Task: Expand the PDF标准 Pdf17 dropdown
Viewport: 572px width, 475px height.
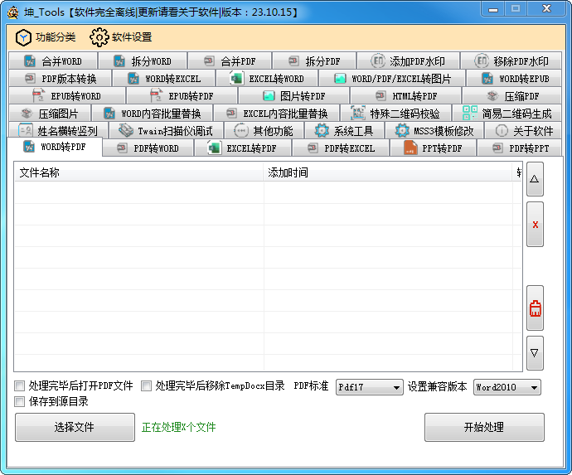Action: 369,387
